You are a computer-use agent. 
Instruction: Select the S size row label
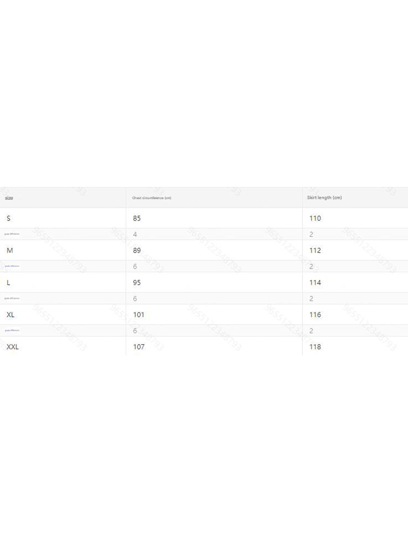pos(9,218)
